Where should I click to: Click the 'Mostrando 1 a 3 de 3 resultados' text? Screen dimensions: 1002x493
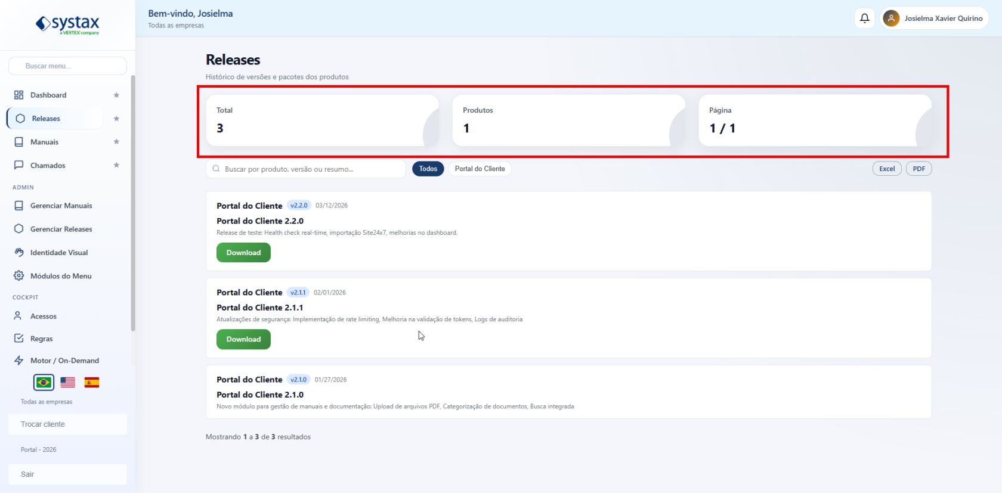pos(258,437)
